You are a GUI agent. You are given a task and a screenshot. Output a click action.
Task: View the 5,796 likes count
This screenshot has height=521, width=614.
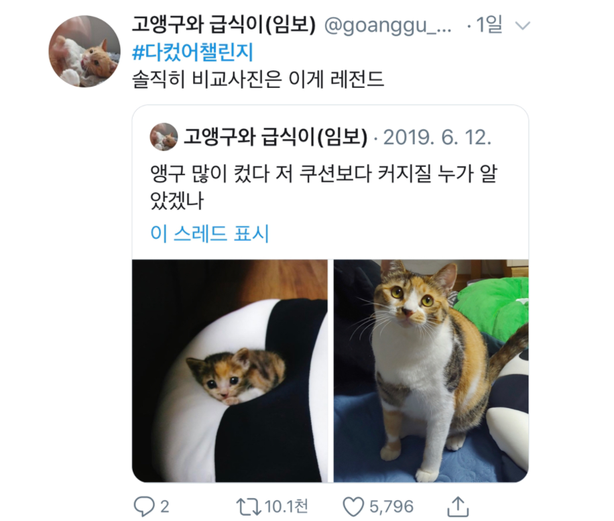391,506
